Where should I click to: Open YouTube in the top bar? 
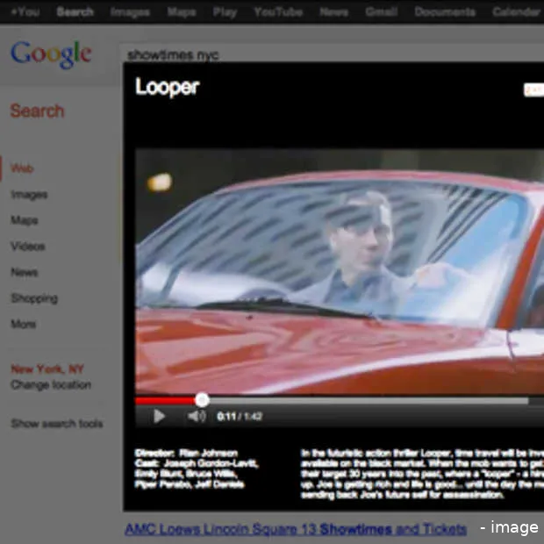click(278, 12)
